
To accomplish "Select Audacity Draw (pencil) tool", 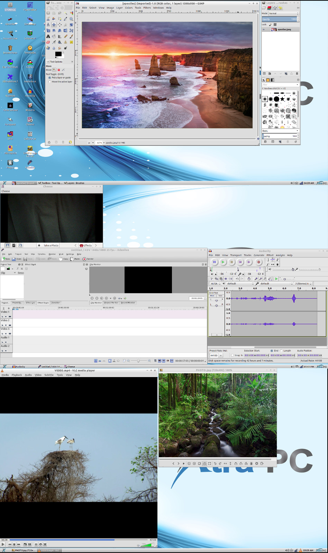I will point(277,260).
